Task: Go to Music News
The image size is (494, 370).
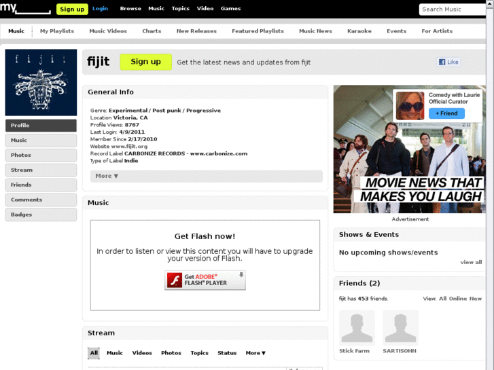Action: [x=315, y=31]
